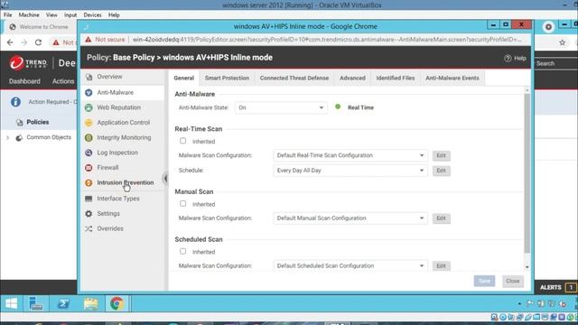Click the Help question mark icon
Image resolution: width=578 pixels, height=325 pixels.
click(x=508, y=58)
